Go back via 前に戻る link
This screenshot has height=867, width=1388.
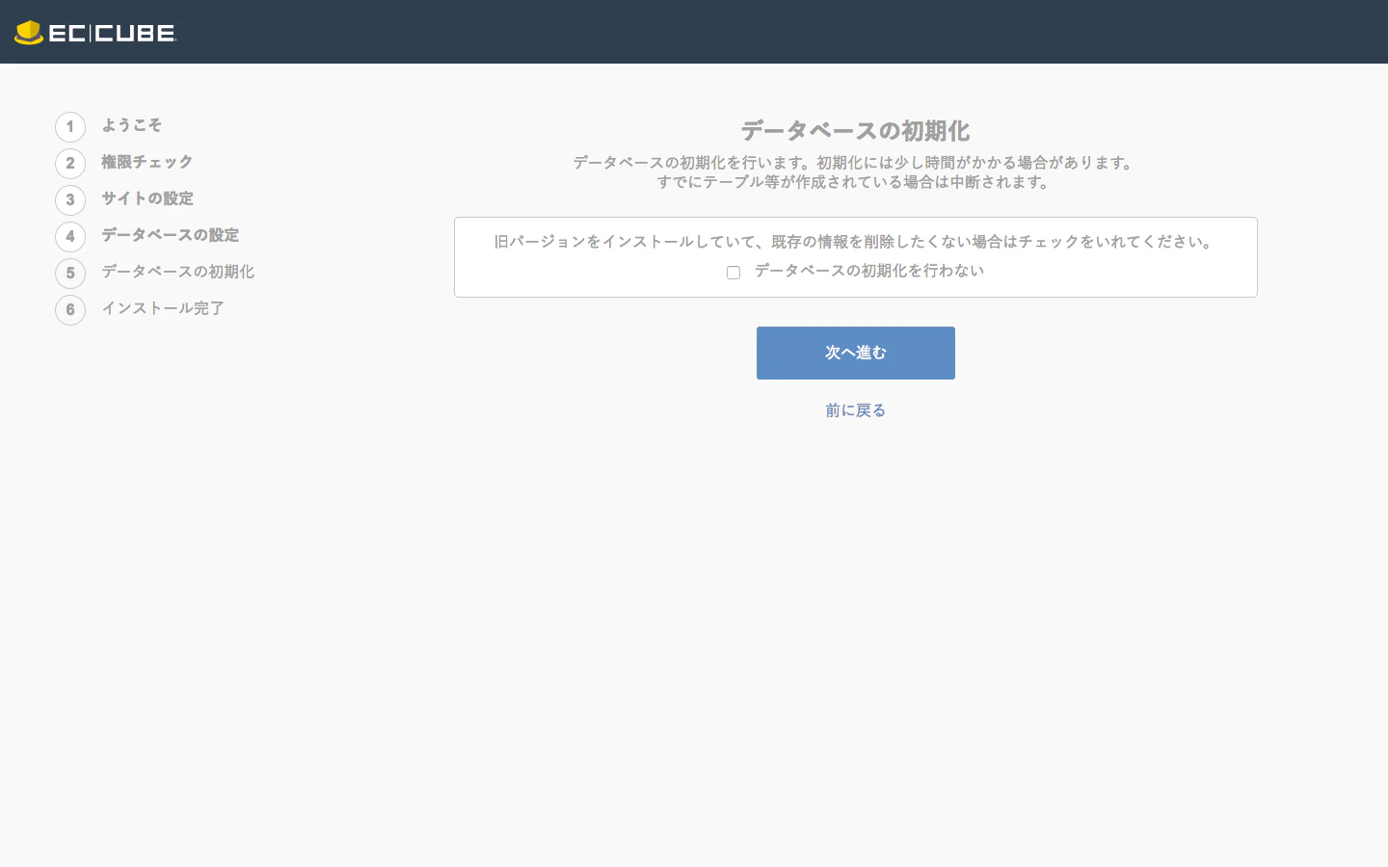[x=856, y=410]
